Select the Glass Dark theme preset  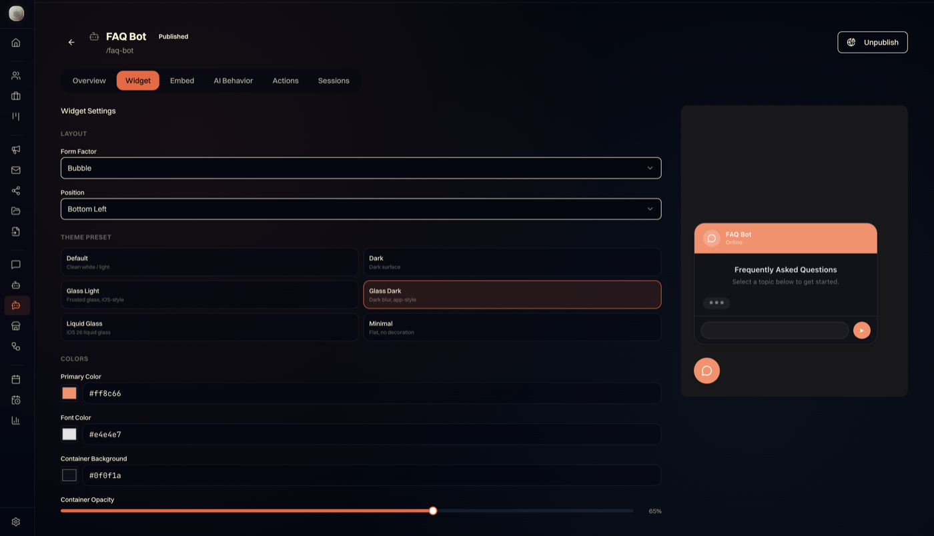512,295
